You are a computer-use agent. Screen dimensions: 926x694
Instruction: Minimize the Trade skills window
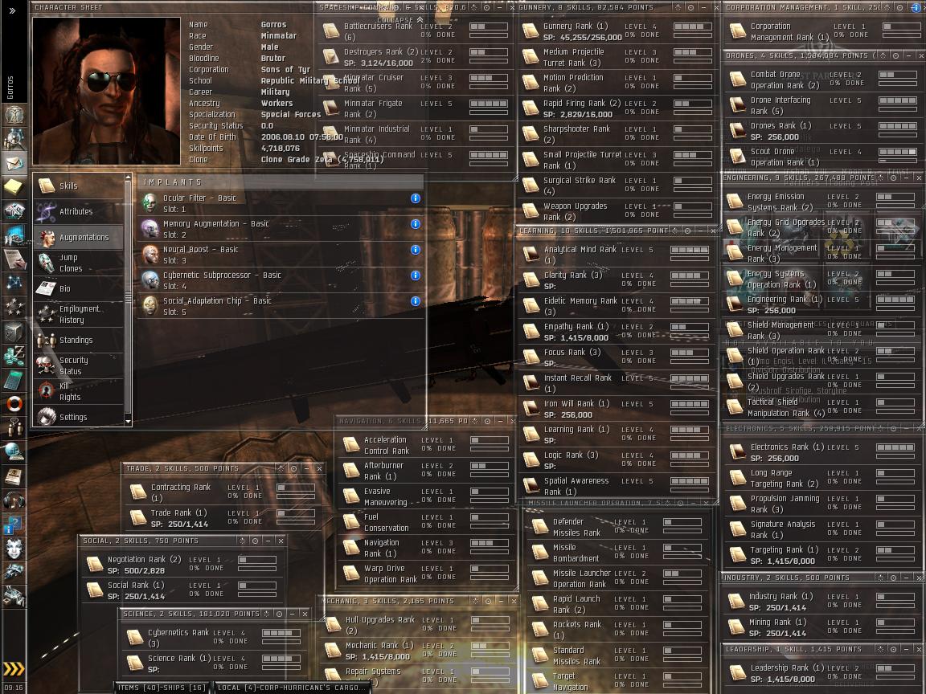coord(306,468)
